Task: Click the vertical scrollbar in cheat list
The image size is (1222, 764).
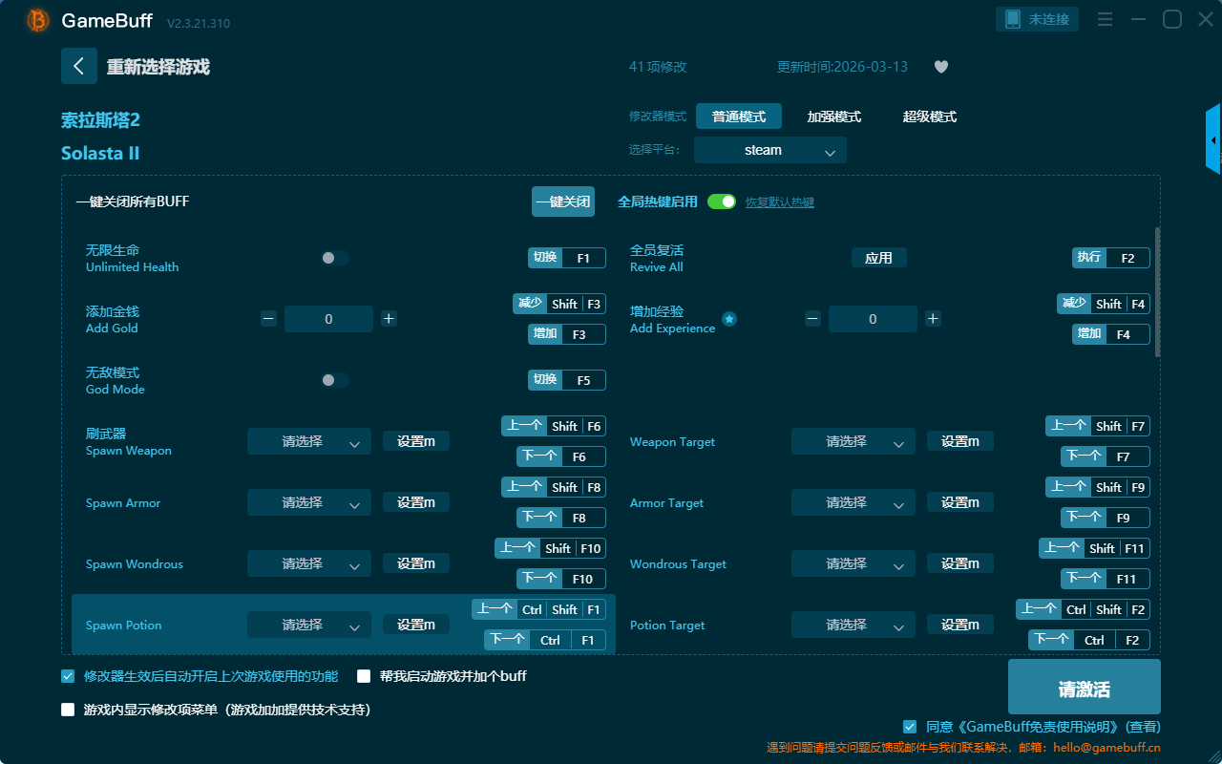Action: (x=1158, y=291)
